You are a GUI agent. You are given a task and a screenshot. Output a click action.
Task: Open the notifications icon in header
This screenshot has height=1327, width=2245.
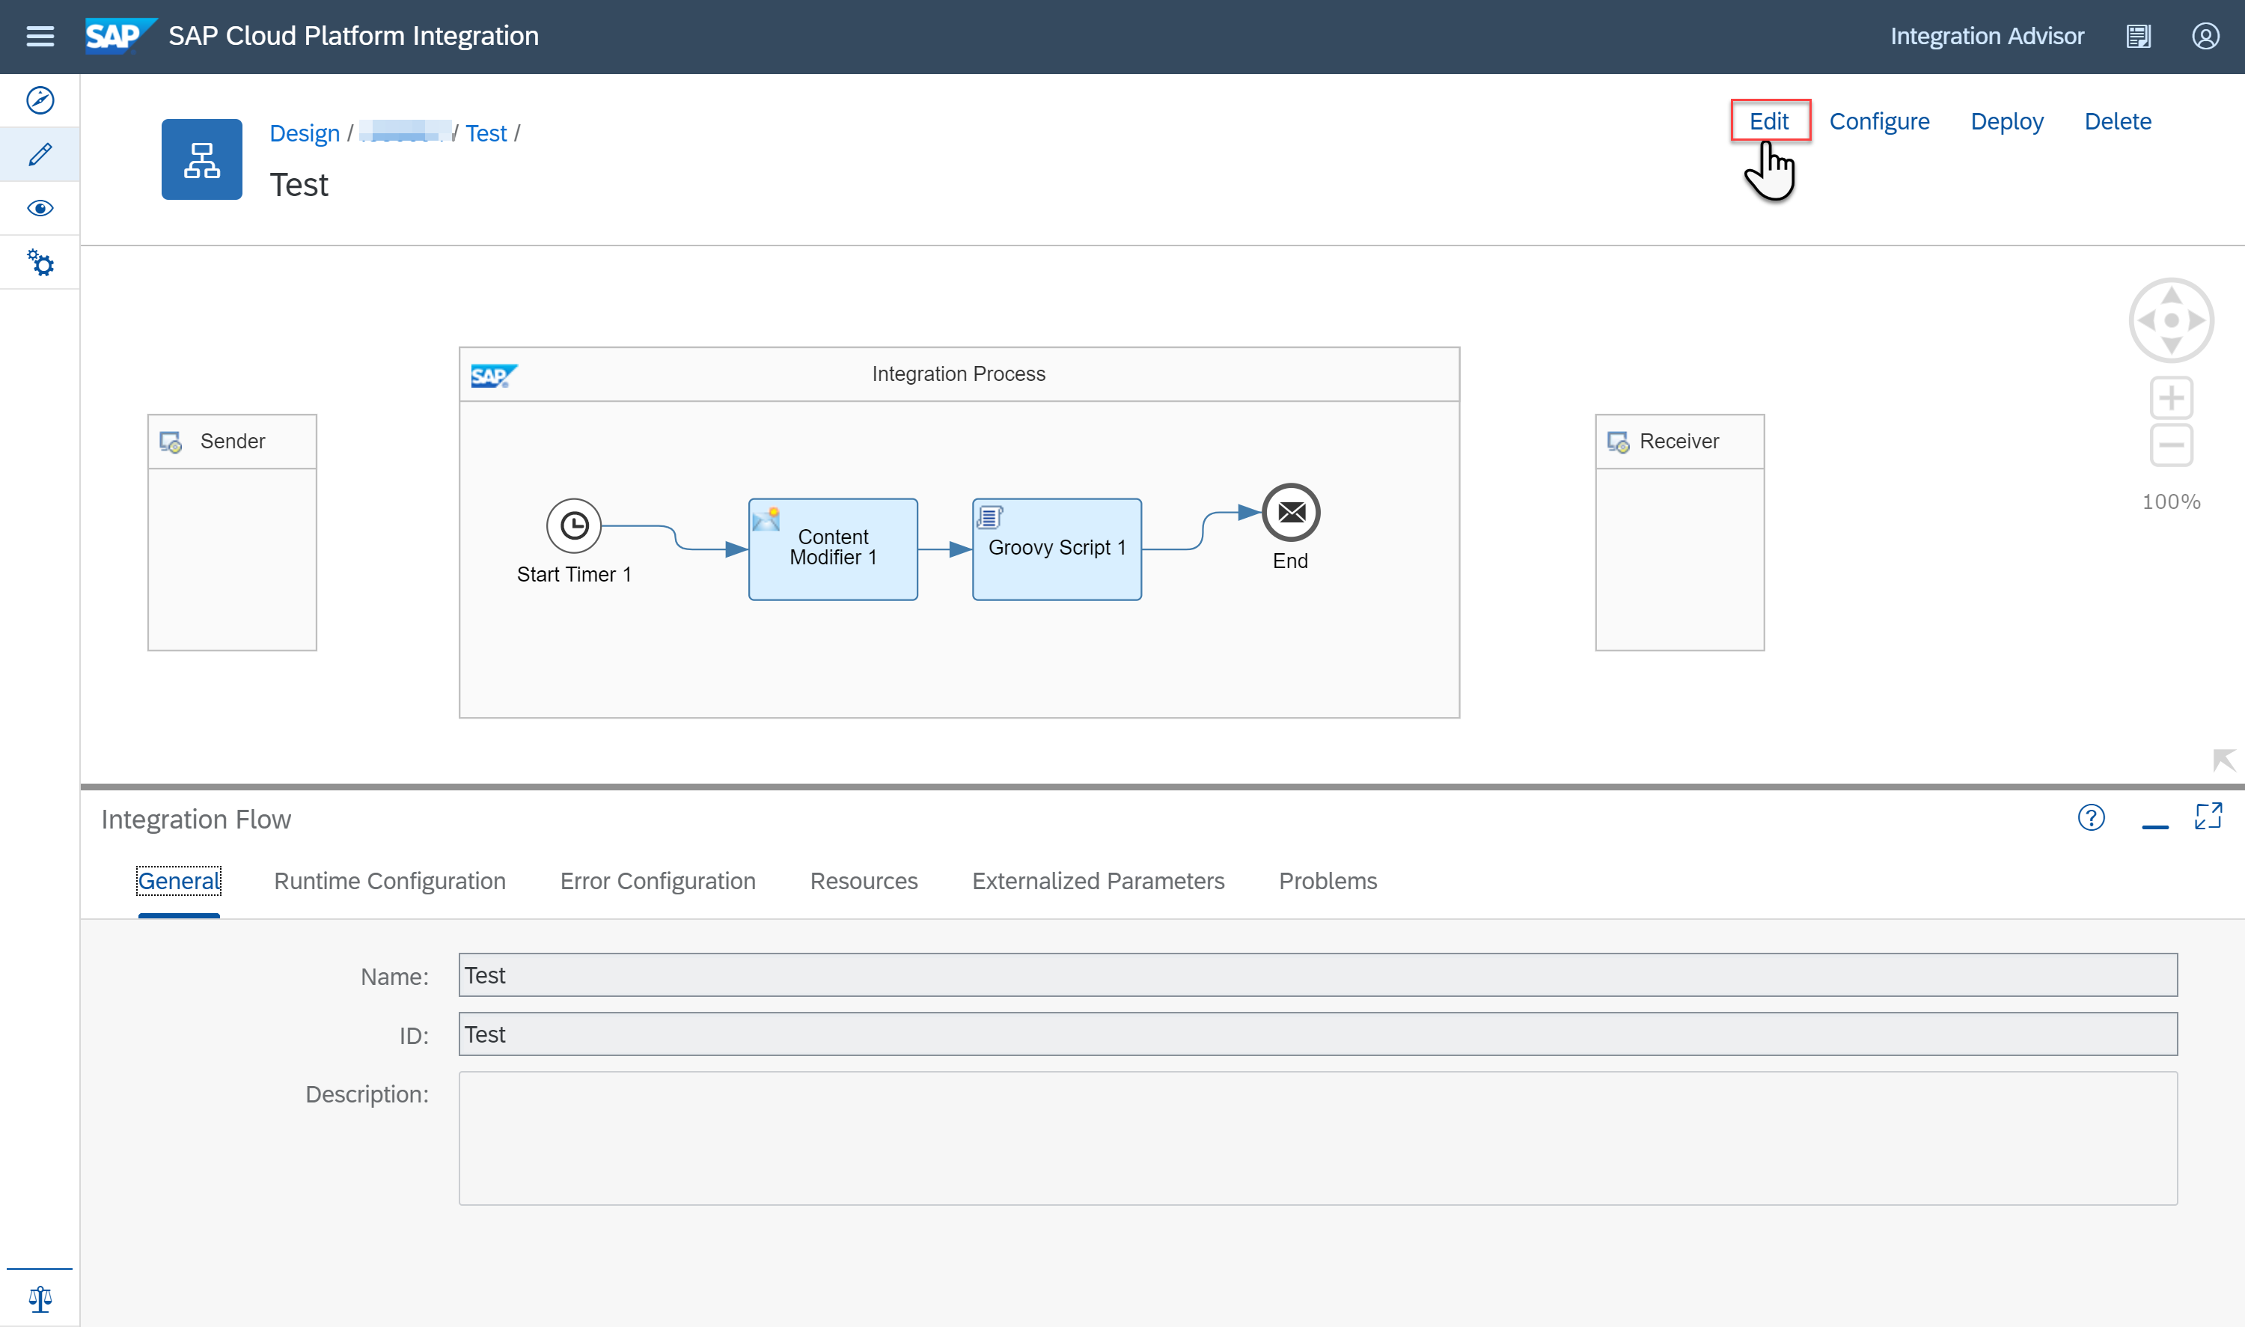tap(2138, 37)
